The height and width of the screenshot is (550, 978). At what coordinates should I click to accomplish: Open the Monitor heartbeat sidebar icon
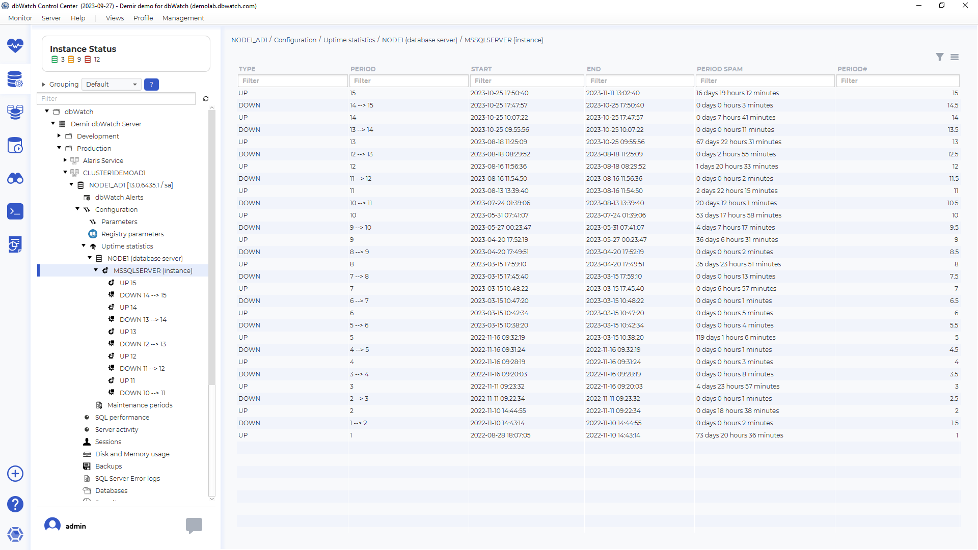tap(15, 46)
